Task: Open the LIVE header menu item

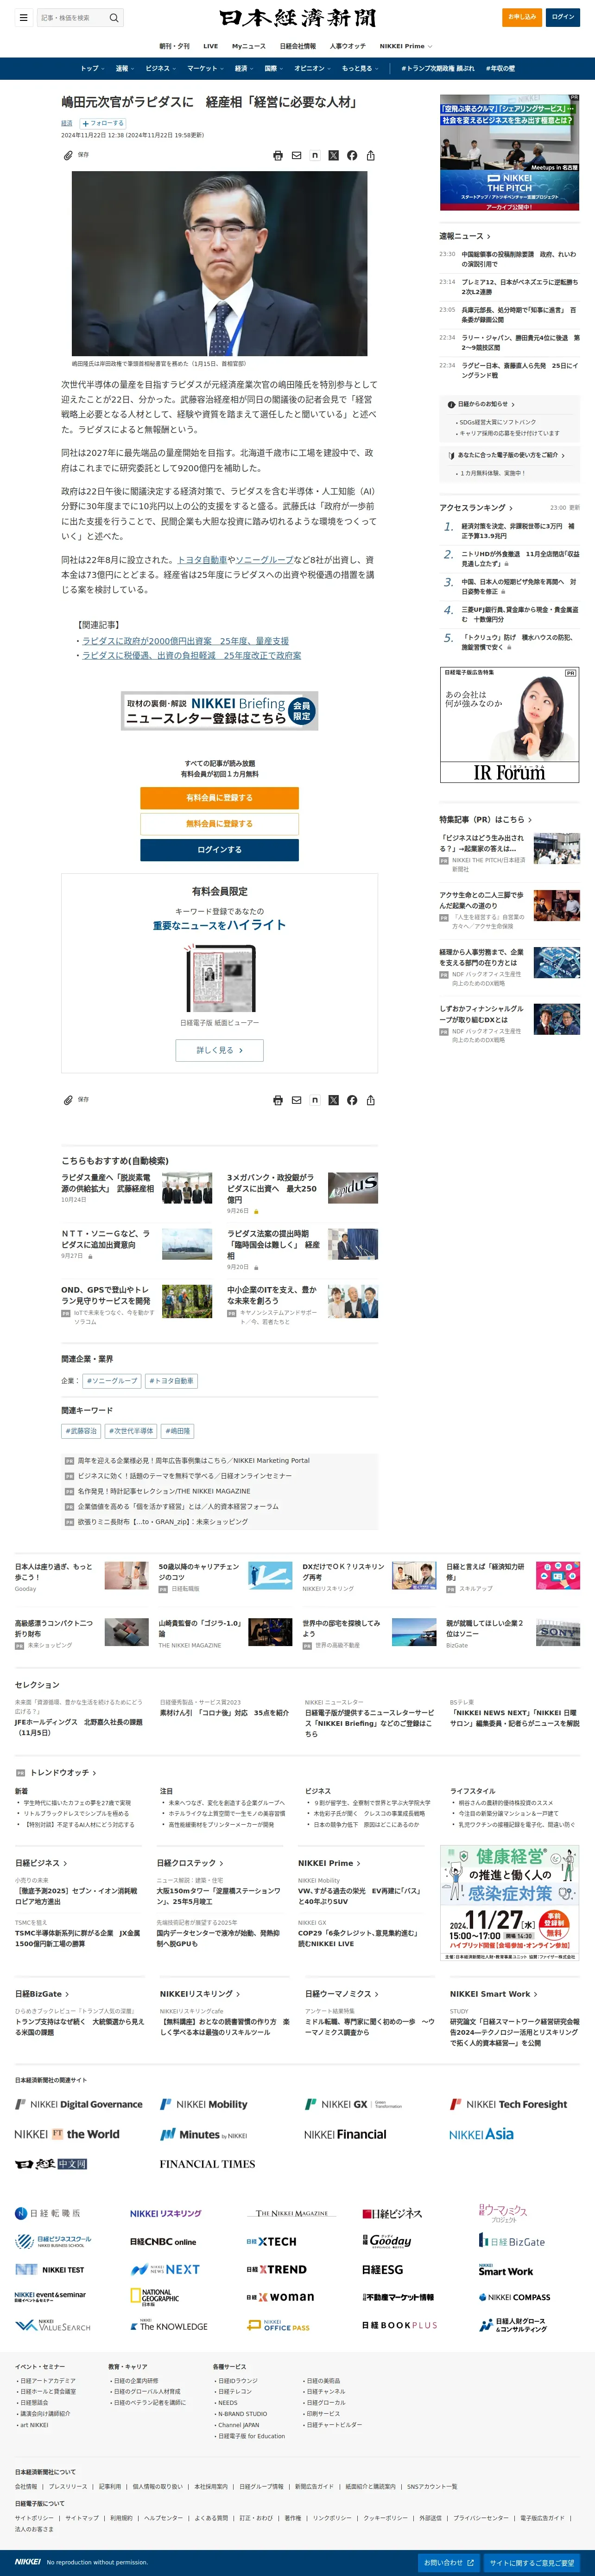Action: coord(211,46)
